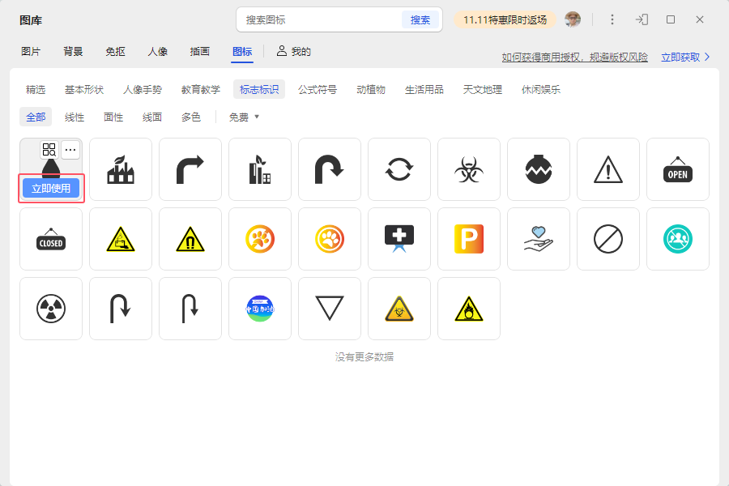The height and width of the screenshot is (486, 729).
Task: Select the 天文地理 category
Action: click(483, 90)
